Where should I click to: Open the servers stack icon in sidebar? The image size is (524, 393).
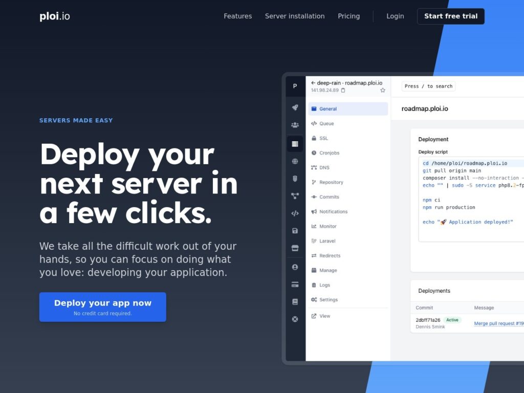point(295,144)
